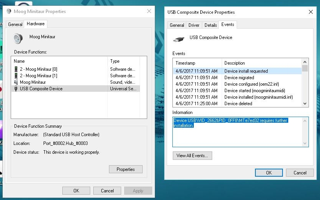This screenshot has width=320, height=200.
Task: Click View All Events button
Action: tap(192, 156)
